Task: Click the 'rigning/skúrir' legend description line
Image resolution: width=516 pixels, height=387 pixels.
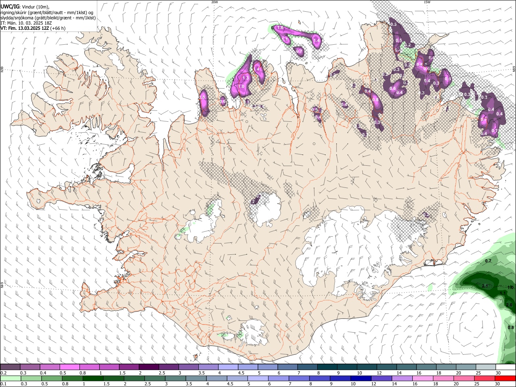Action: pyautogui.click(x=47, y=12)
